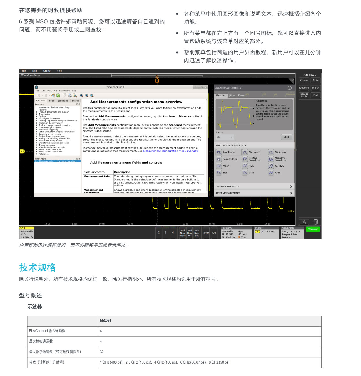Select the Area measurement icon
The width and height of the screenshot is (361, 376).
click(x=271, y=173)
